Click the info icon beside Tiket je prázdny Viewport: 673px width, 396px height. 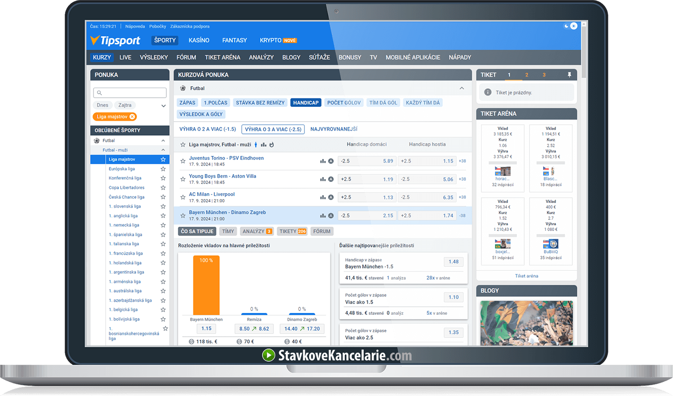[x=487, y=92]
